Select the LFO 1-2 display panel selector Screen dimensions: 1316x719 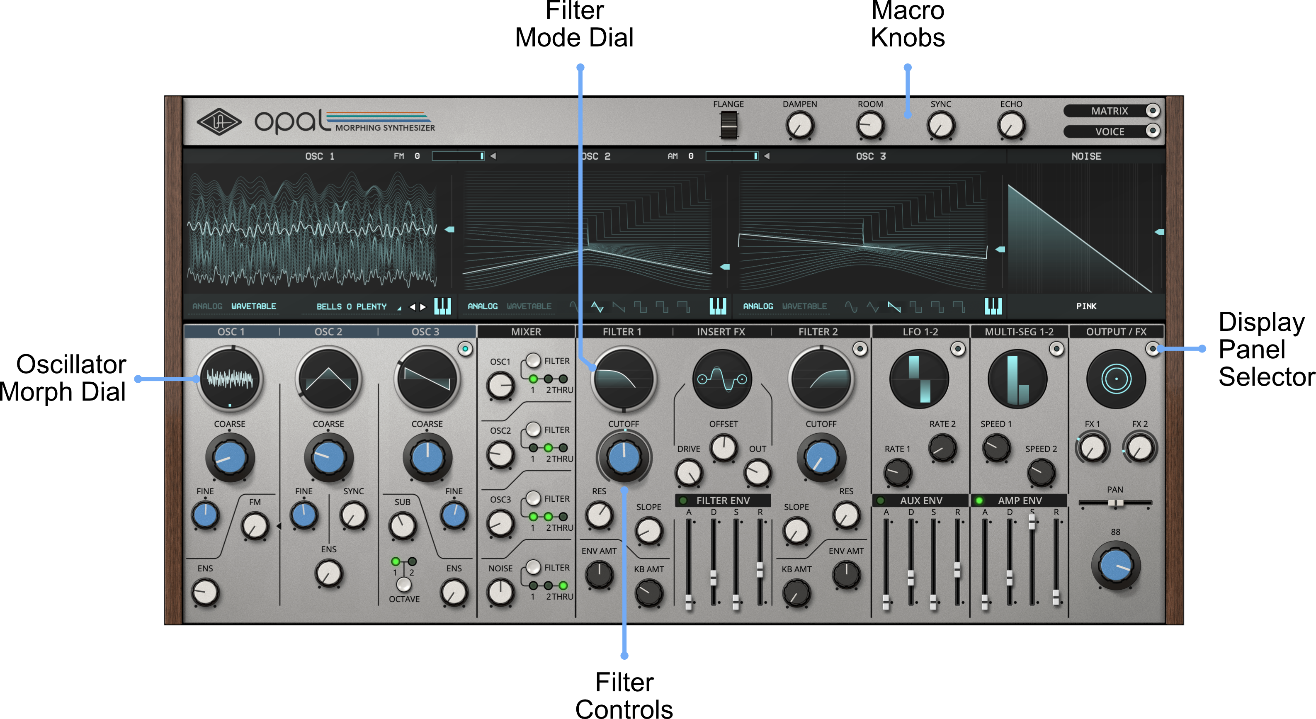tap(958, 349)
